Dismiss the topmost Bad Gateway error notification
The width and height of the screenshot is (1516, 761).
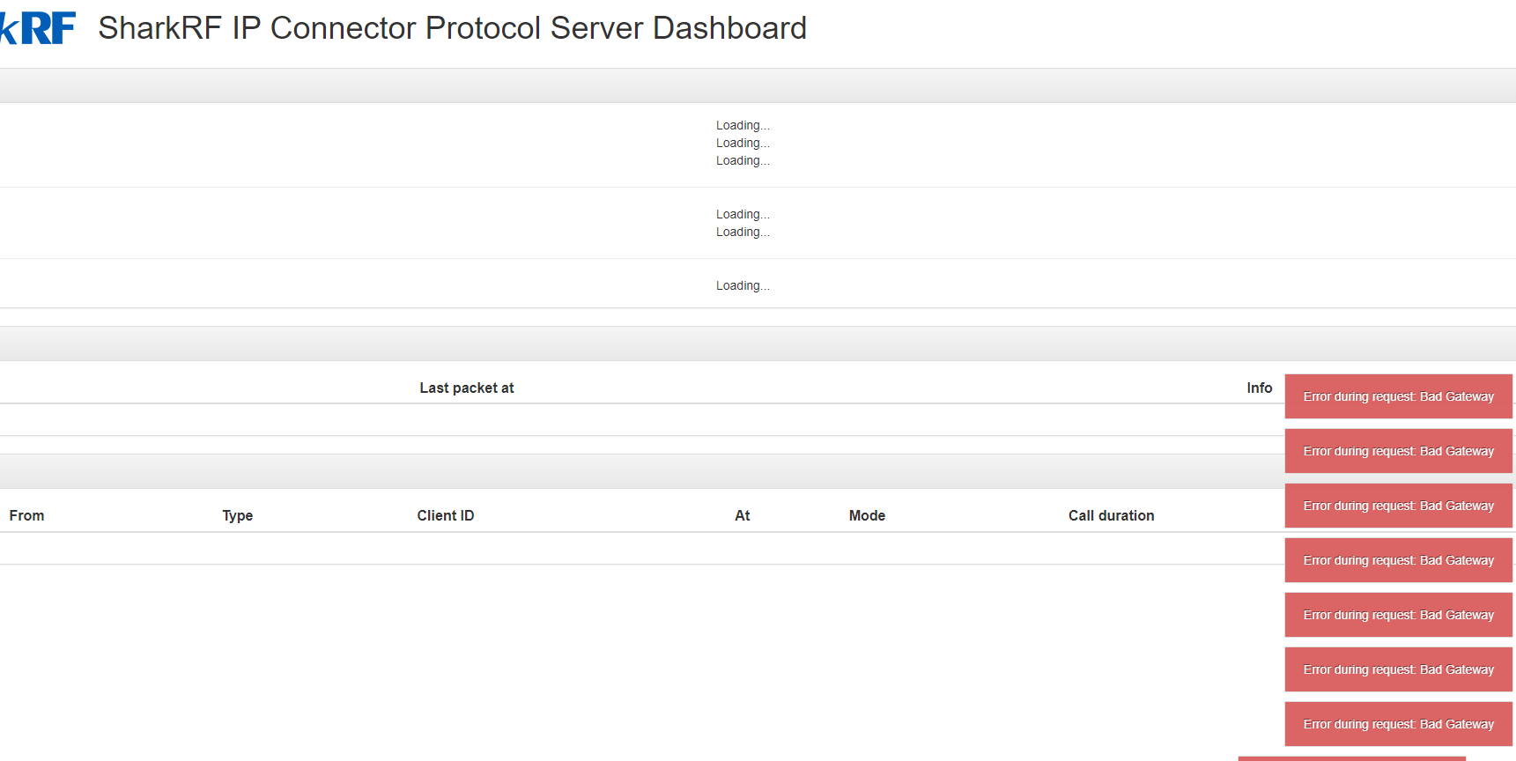click(x=1398, y=396)
